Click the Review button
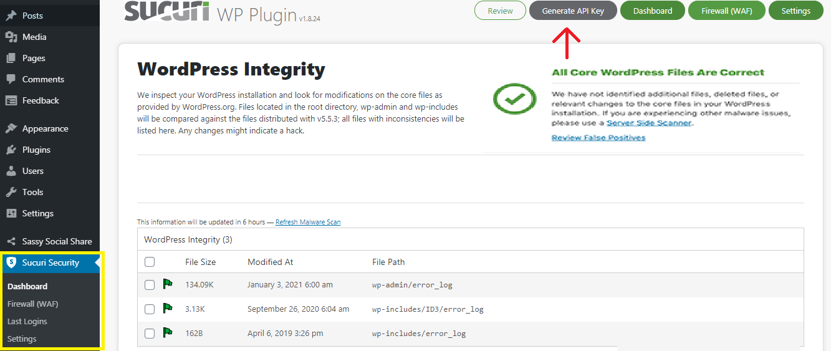Image resolution: width=831 pixels, height=351 pixels. (x=501, y=11)
